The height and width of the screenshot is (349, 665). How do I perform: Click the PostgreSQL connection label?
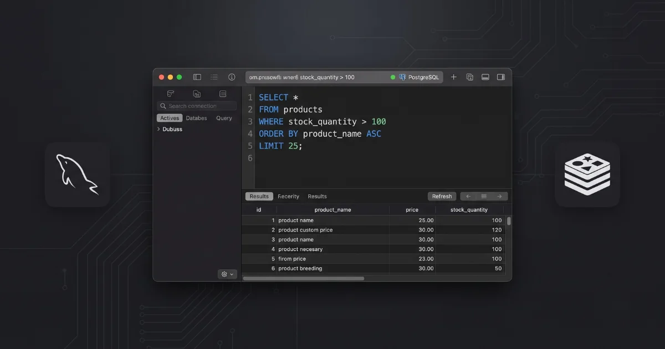coord(423,77)
